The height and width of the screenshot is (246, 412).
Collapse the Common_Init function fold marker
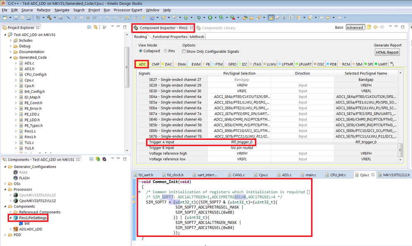139,182
